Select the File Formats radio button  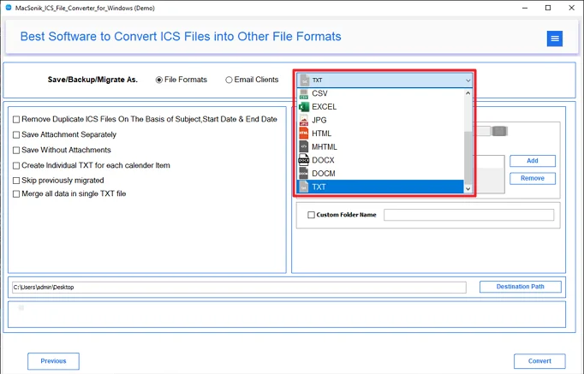point(159,80)
